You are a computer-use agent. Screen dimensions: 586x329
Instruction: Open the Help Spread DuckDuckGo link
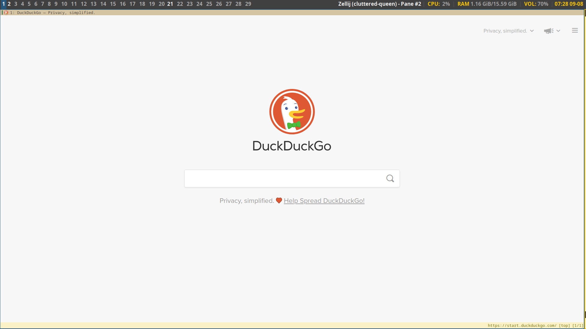coord(324,201)
